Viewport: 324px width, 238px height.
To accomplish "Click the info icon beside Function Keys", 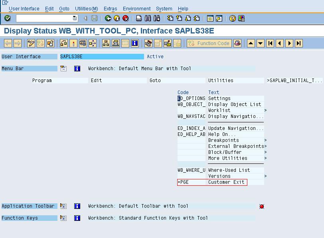I will pos(77,218).
